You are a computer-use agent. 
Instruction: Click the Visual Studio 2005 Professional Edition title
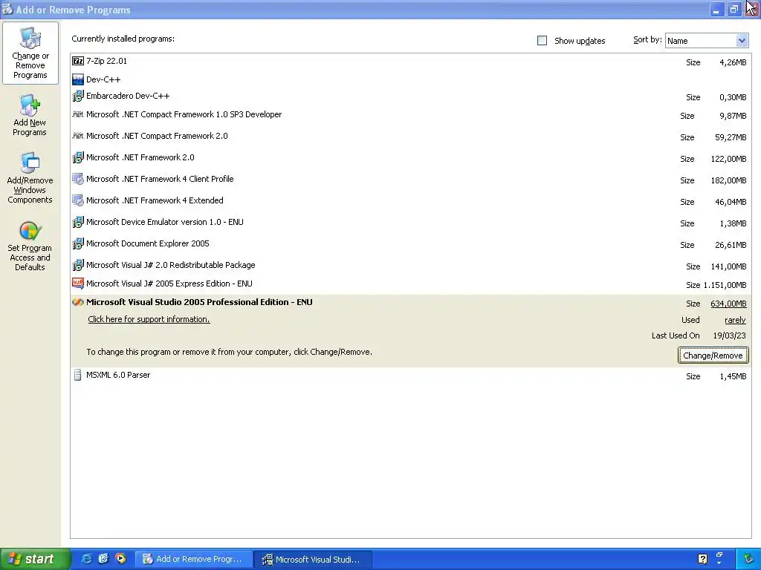199,303
